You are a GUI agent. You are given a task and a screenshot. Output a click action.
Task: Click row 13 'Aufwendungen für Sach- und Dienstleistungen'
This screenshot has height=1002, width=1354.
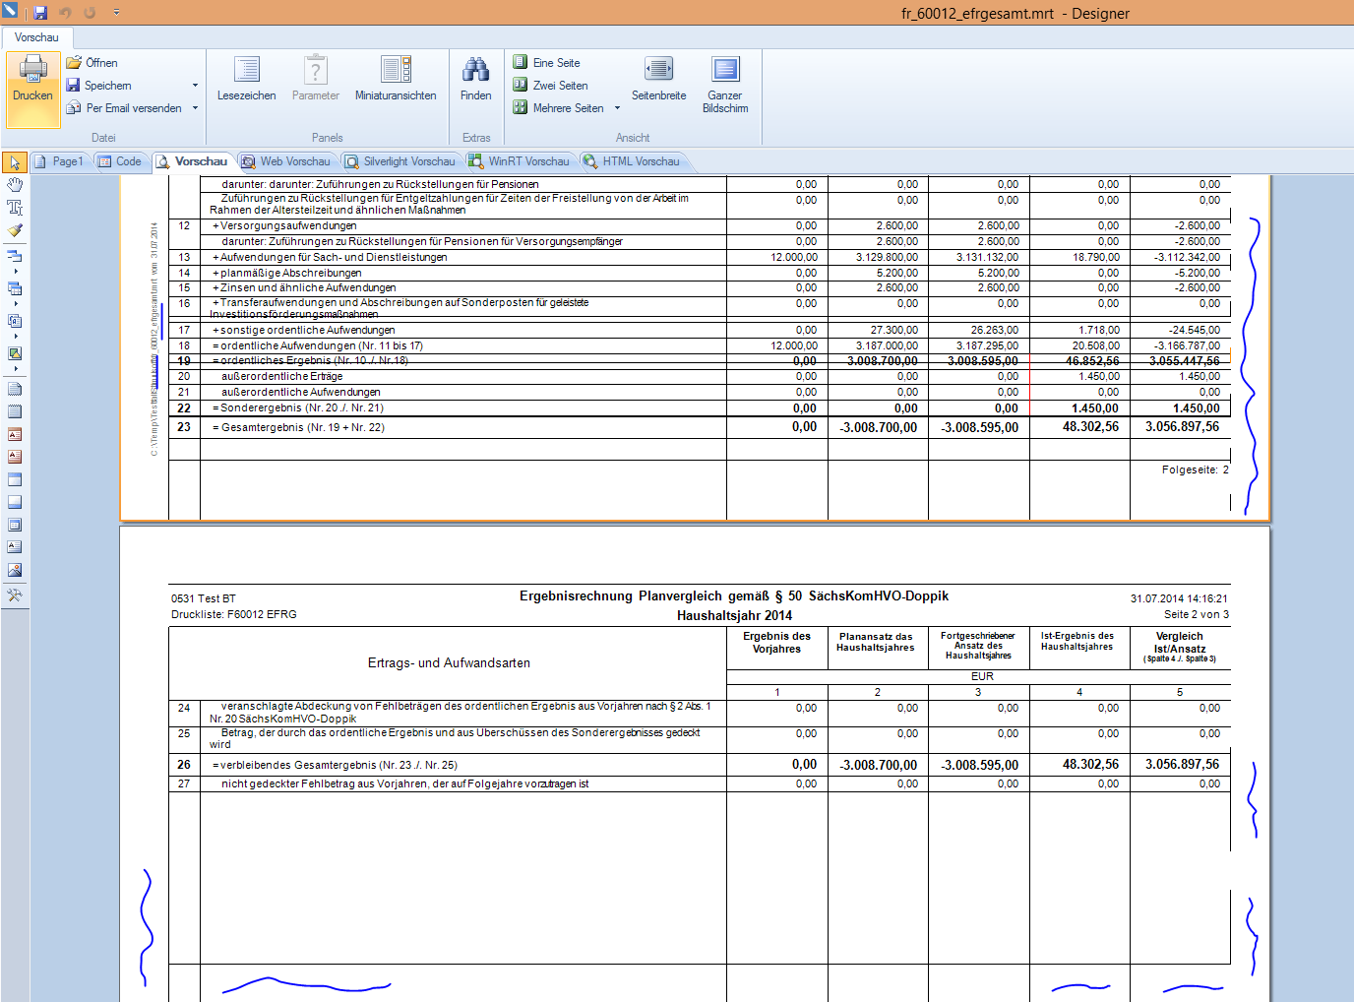[330, 257]
